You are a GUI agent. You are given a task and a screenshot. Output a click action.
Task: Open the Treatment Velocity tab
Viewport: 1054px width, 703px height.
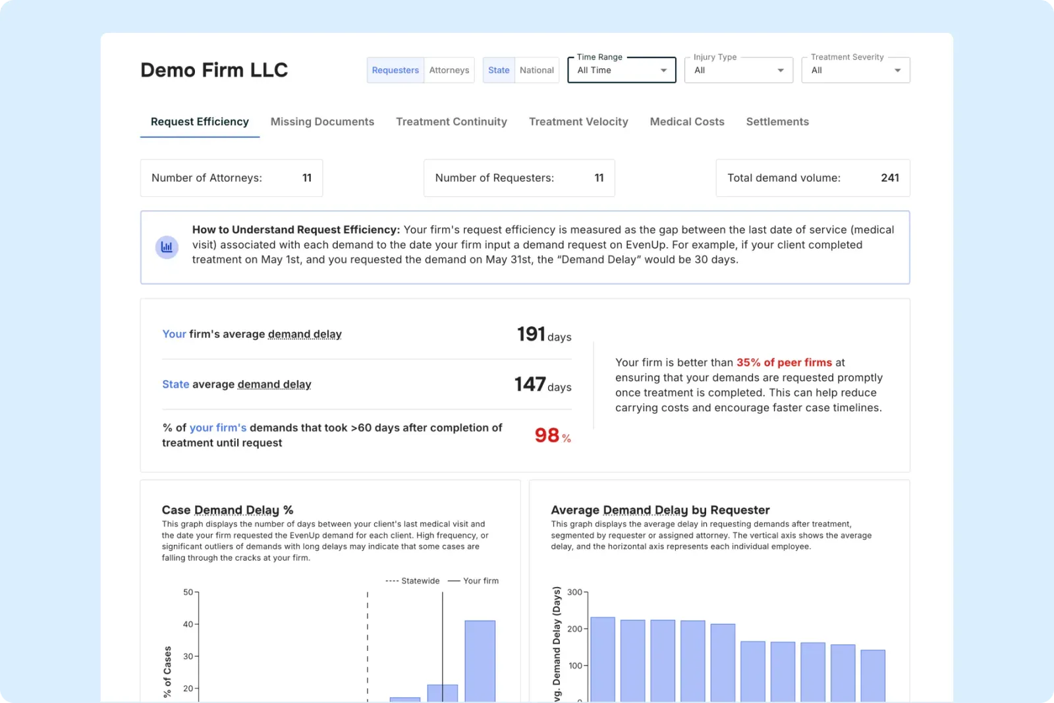click(x=578, y=122)
